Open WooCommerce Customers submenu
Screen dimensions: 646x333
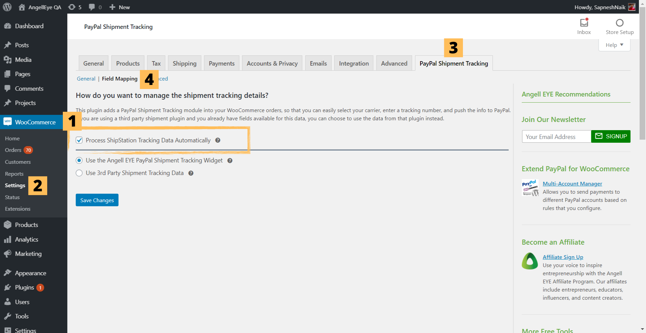18,162
